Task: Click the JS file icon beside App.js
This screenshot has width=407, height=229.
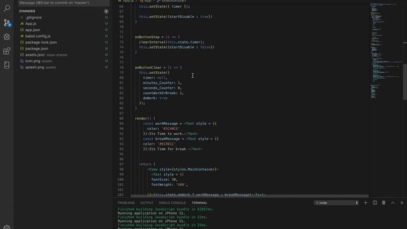Action: tap(22, 24)
